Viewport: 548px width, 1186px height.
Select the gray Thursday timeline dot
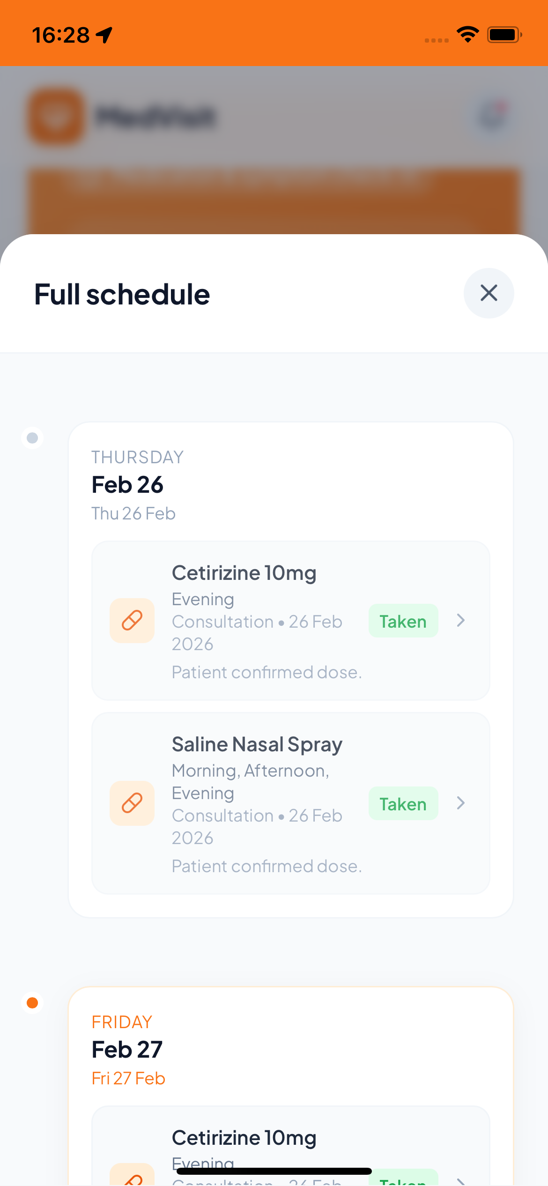[32, 438]
